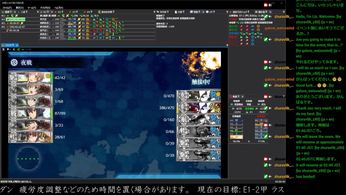
Task: Expand the tab dropdown before 遠征可否チェック
Action: point(227,12)
